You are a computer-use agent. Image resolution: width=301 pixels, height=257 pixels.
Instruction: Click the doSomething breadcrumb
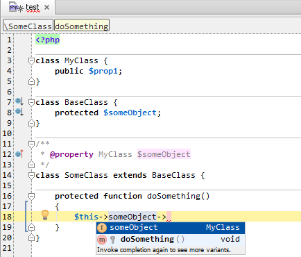tap(82, 26)
